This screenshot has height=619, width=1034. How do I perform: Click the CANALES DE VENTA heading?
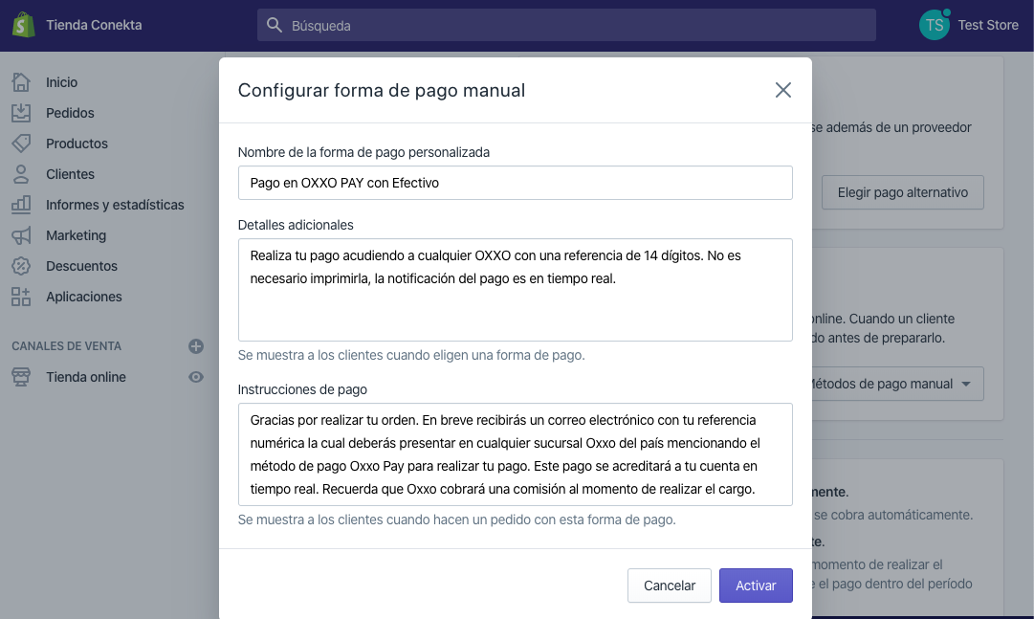67,346
